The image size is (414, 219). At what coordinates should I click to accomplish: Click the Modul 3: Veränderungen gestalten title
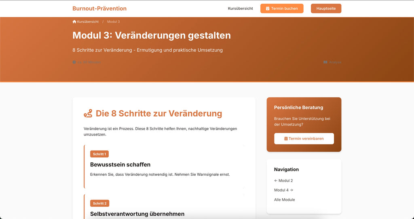tap(152, 36)
